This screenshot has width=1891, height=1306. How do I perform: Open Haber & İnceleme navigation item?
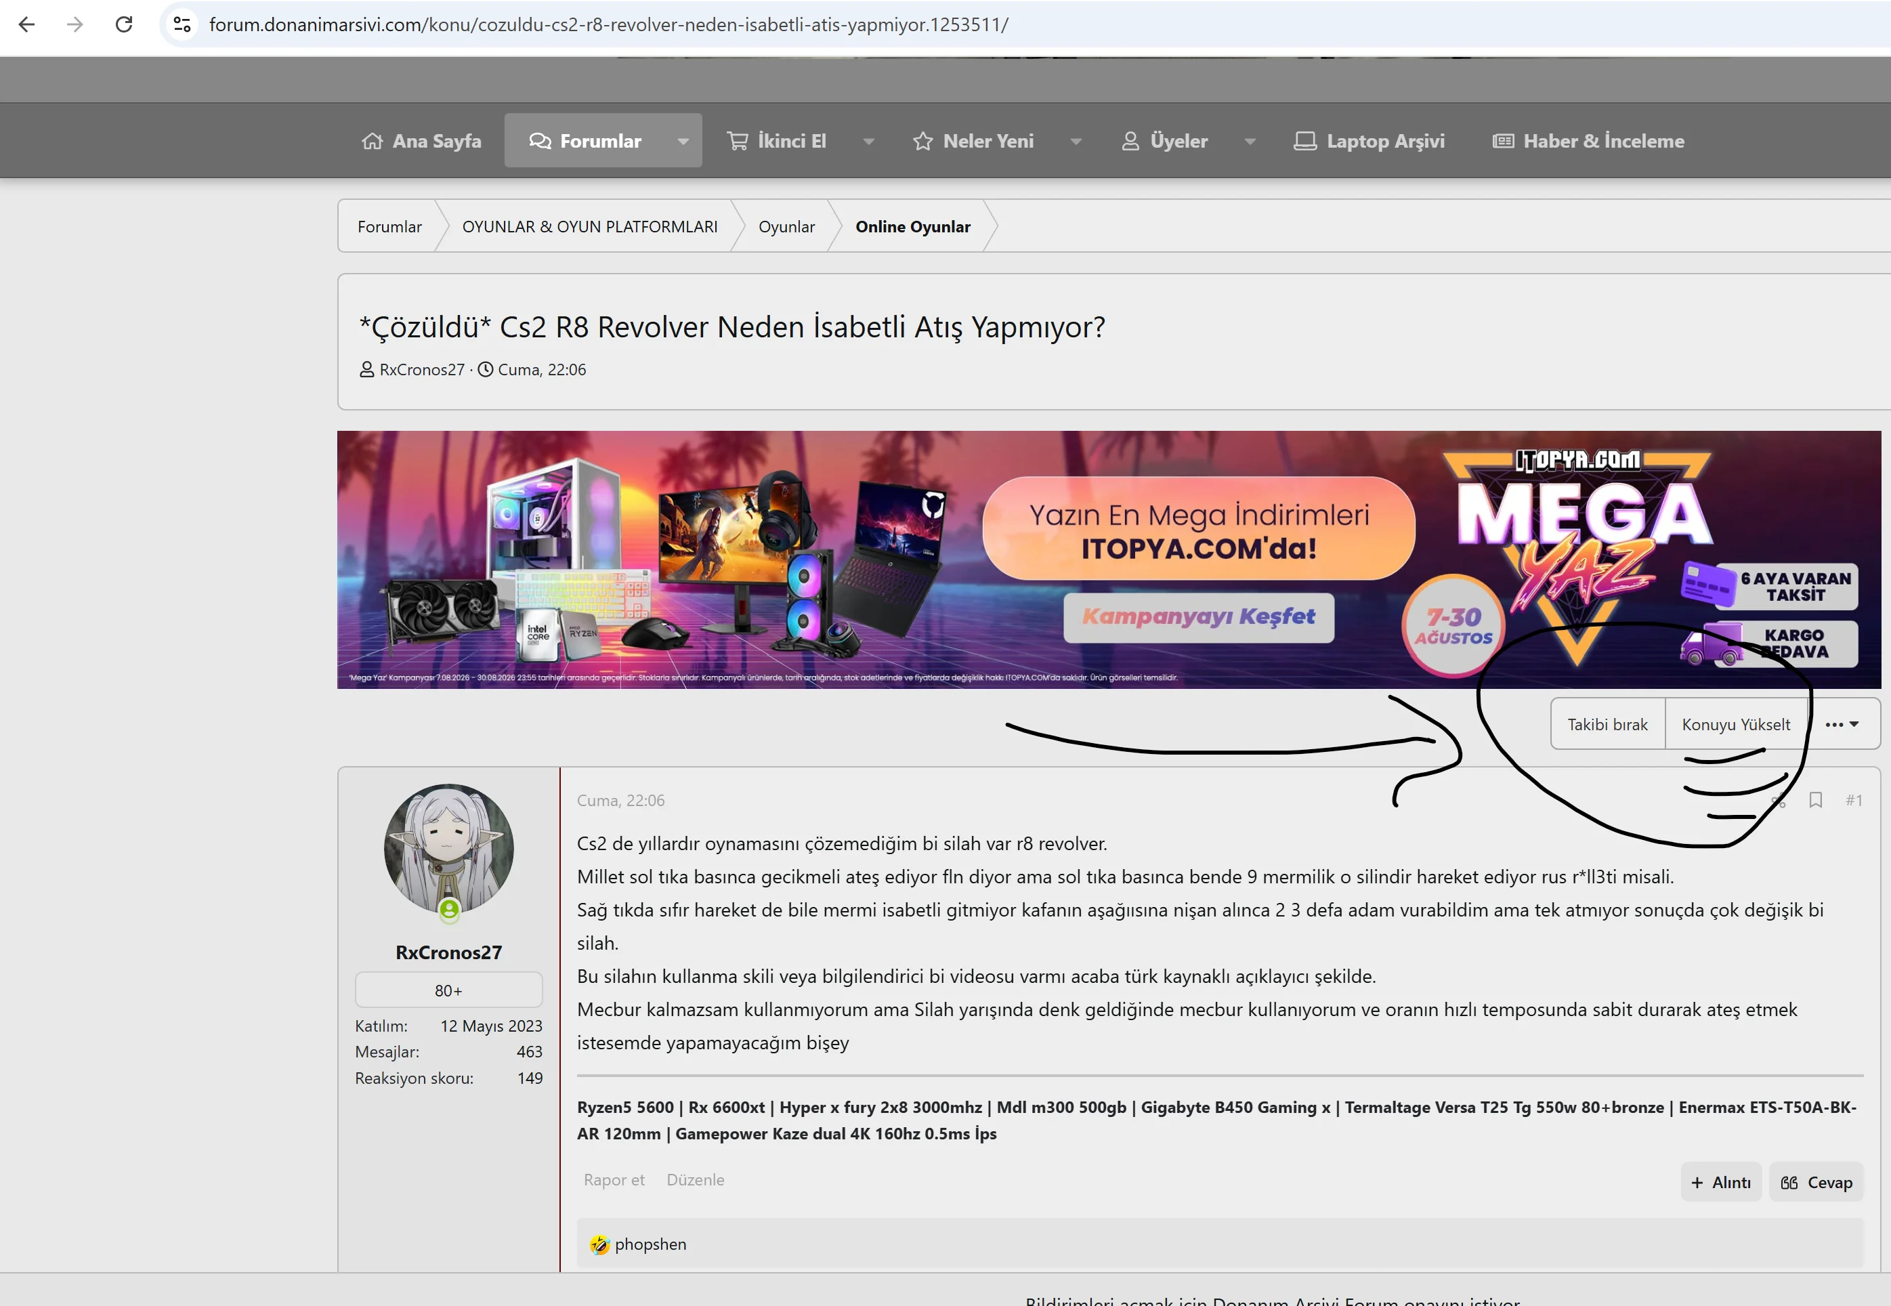point(1588,141)
